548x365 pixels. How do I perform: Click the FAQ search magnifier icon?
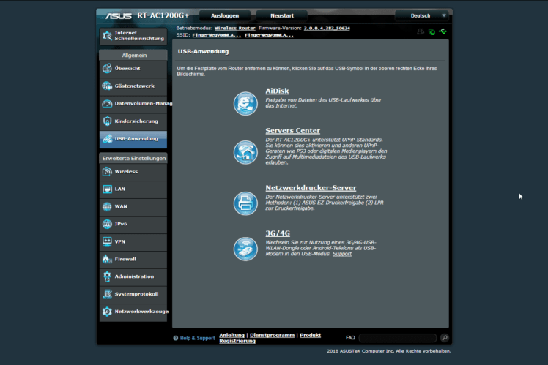coord(445,337)
